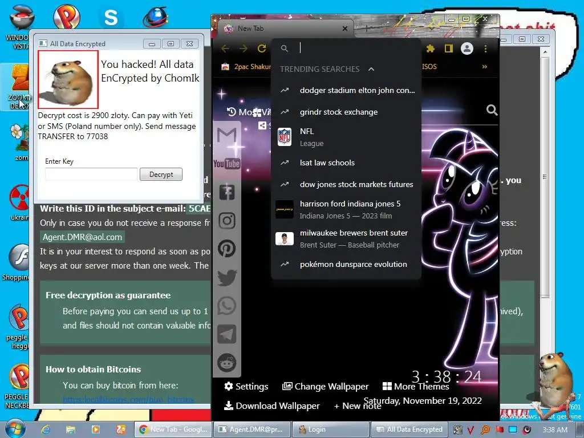
Task: Open WhatsApp shortcut in sidebar
Action: tap(227, 306)
